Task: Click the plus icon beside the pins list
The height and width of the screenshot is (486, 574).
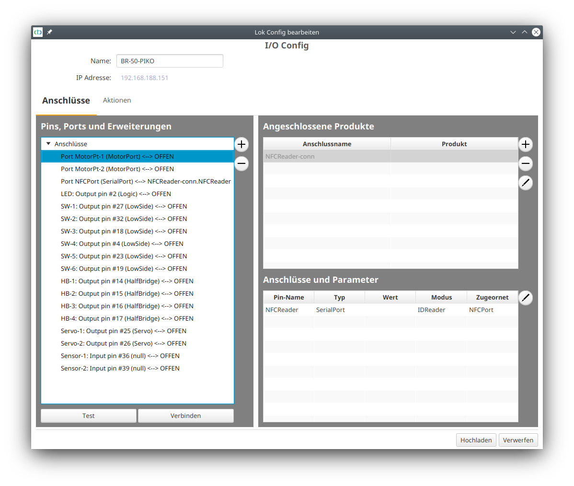Action: click(241, 144)
